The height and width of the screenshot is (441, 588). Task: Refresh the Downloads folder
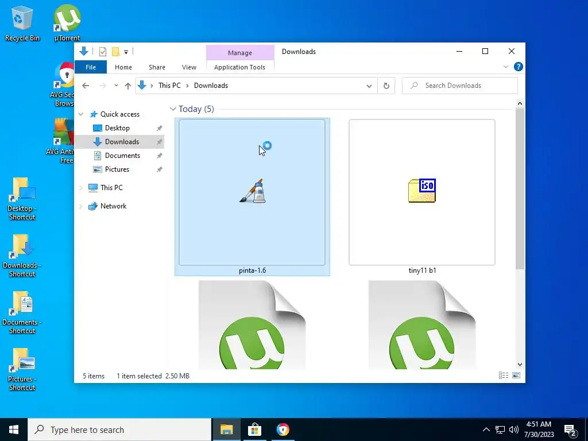[386, 86]
